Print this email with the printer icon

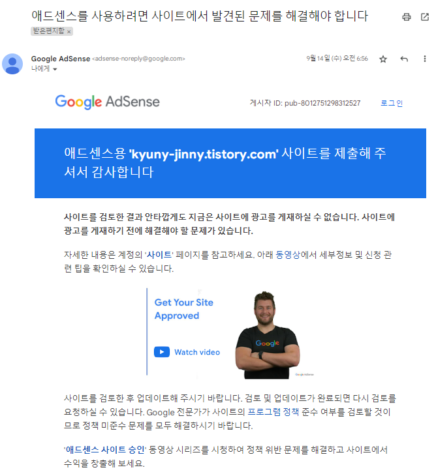[x=406, y=17]
